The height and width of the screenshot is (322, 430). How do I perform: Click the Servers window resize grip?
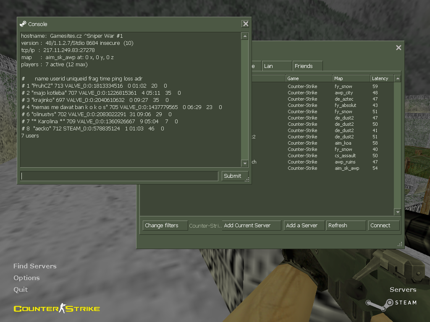pyautogui.click(x=400, y=244)
